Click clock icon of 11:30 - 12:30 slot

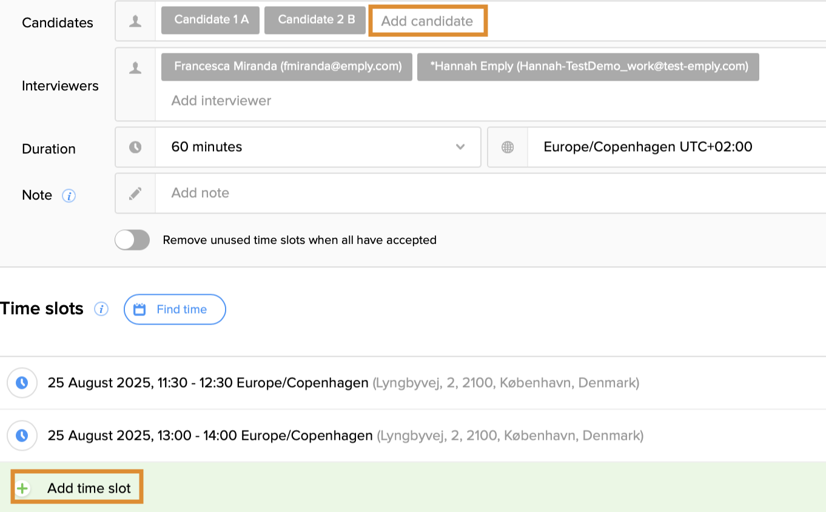[x=22, y=383]
